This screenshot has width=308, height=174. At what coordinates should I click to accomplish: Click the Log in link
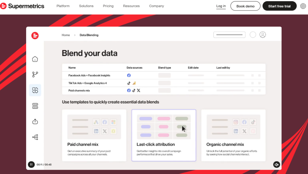click(221, 6)
